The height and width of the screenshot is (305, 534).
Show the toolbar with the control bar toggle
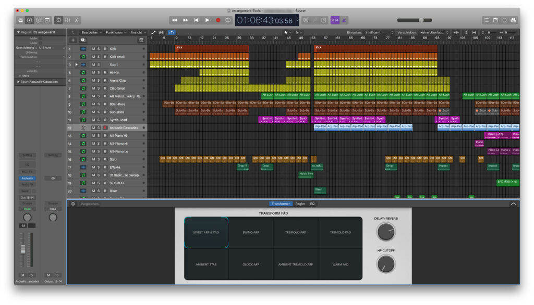47,20
